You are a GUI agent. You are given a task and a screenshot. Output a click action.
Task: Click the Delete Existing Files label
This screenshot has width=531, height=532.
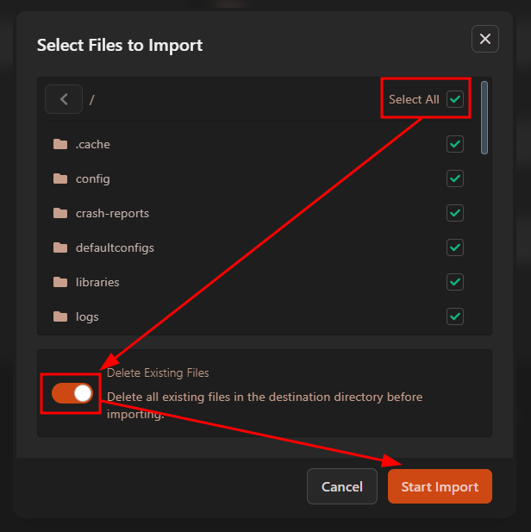pos(158,372)
